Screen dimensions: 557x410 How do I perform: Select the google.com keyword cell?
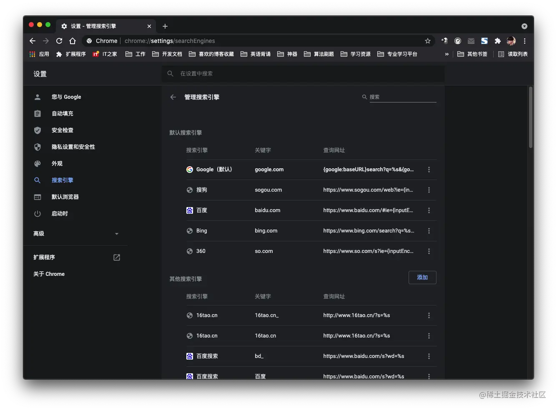(269, 170)
